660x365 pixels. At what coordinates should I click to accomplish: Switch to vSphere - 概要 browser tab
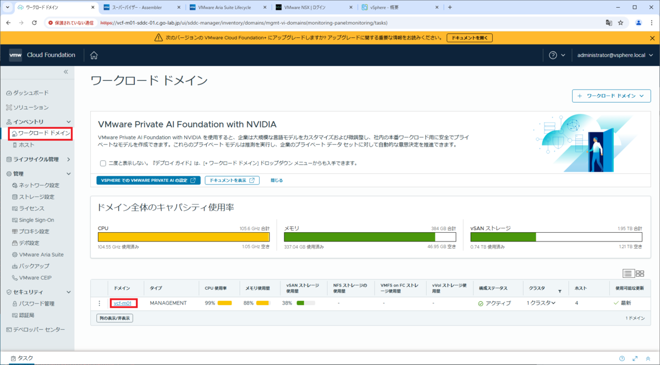400,8
